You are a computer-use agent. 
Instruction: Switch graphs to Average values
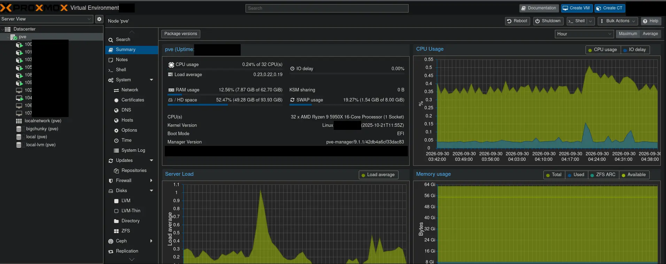[650, 34]
